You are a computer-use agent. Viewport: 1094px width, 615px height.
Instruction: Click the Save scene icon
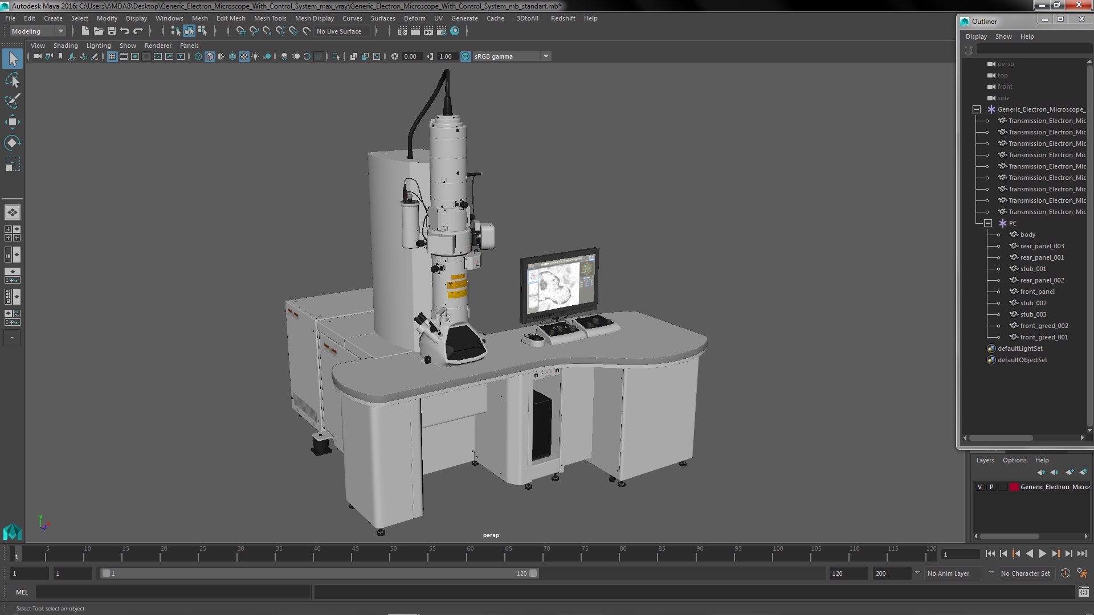(112, 31)
